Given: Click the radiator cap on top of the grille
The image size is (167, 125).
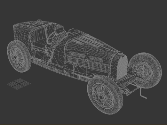Looking at the screenshot, I should (x=120, y=53).
